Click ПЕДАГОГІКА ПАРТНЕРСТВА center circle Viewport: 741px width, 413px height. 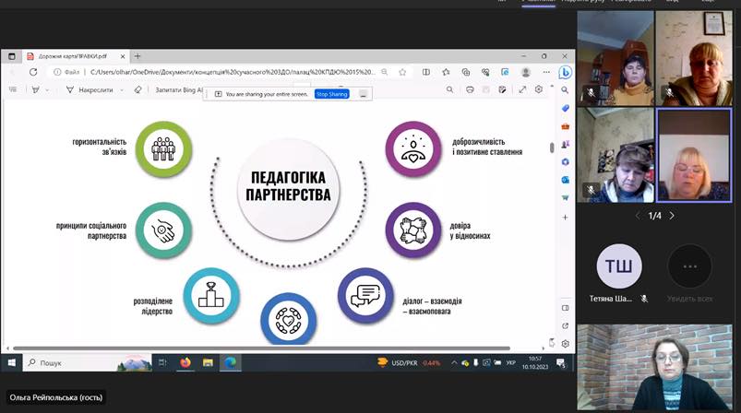288,190
